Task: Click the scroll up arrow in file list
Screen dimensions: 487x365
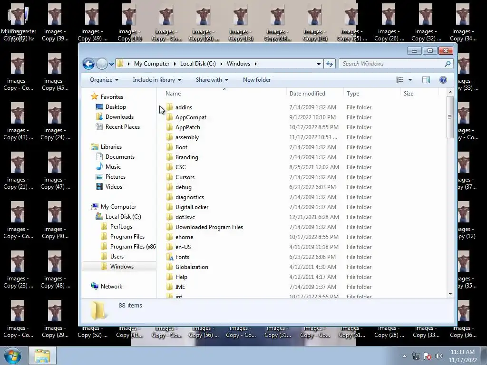Action: point(450,92)
